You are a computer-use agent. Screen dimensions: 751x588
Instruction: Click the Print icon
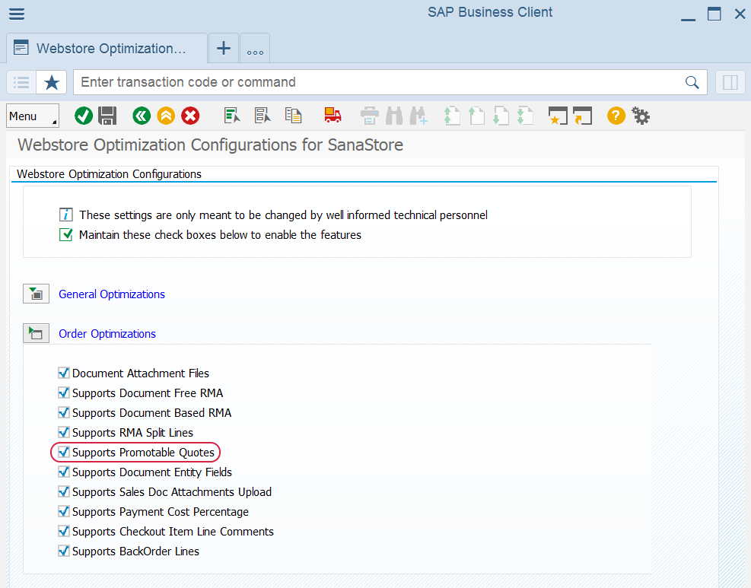click(369, 116)
